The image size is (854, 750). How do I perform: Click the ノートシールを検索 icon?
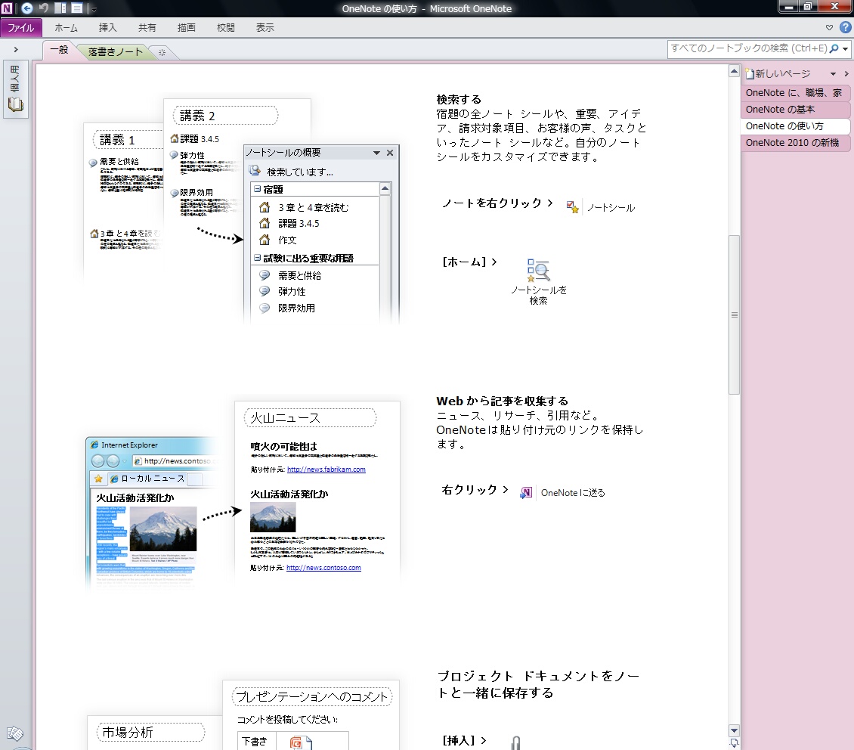[x=538, y=270]
